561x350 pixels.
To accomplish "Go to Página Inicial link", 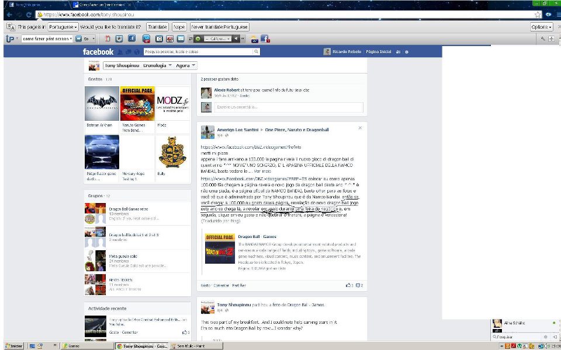I will pyautogui.click(x=378, y=52).
